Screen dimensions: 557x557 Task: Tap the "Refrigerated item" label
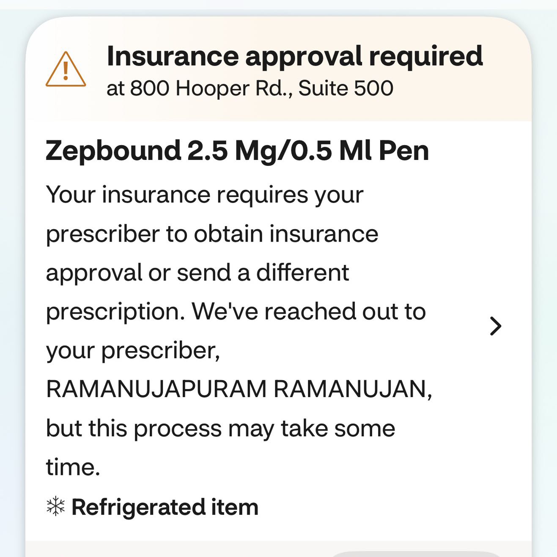tap(165, 507)
